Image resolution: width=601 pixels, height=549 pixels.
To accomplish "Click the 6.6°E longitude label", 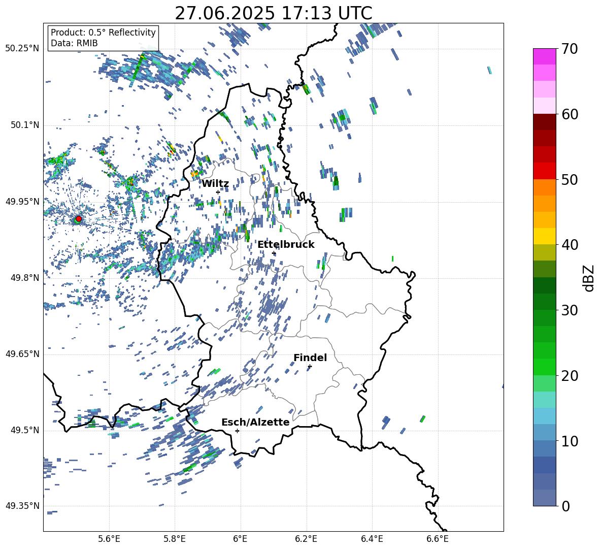I will (438, 539).
